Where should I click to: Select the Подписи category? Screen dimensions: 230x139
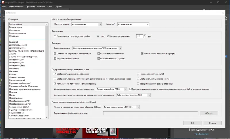[13, 92]
